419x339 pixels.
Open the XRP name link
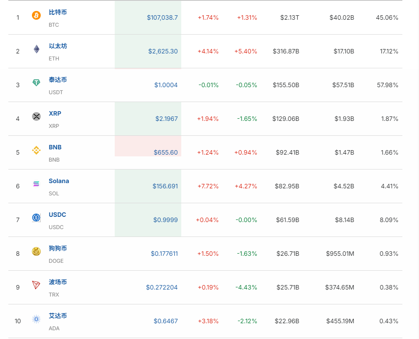(x=55, y=113)
